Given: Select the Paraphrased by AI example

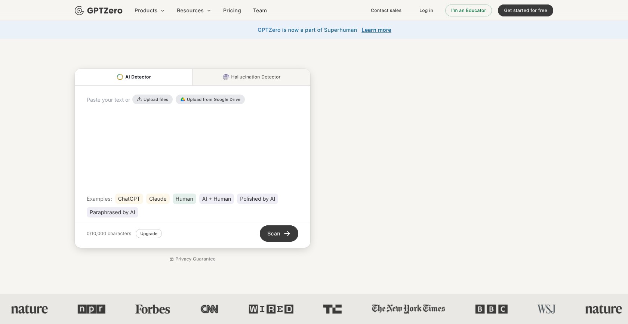Looking at the screenshot, I should click(113, 212).
